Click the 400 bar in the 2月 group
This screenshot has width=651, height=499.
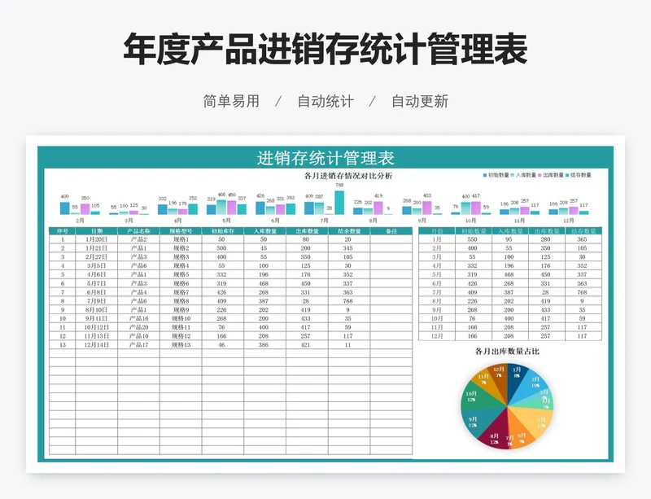point(65,208)
